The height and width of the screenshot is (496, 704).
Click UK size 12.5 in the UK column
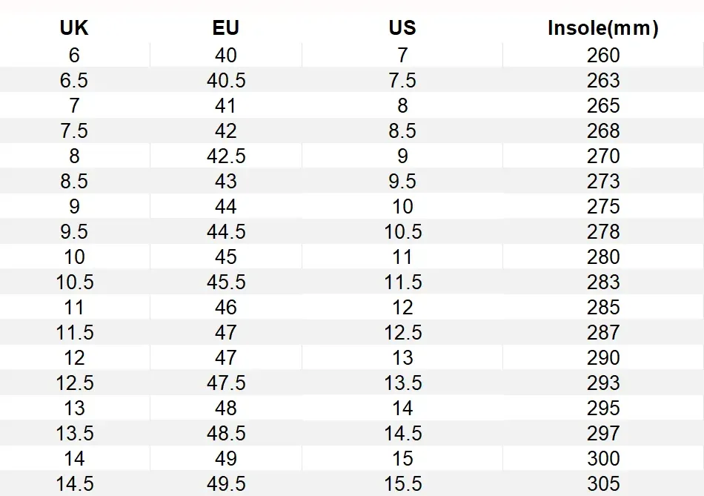coord(74,383)
